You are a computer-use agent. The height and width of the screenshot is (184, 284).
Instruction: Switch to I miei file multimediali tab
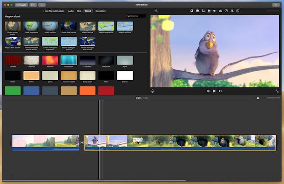[x=54, y=11]
